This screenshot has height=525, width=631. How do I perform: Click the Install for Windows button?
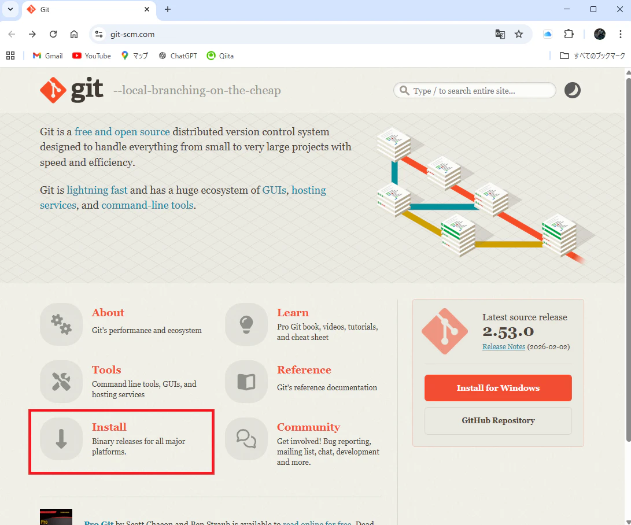point(498,388)
